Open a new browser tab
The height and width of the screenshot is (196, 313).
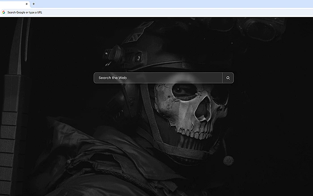pyautogui.click(x=34, y=4)
